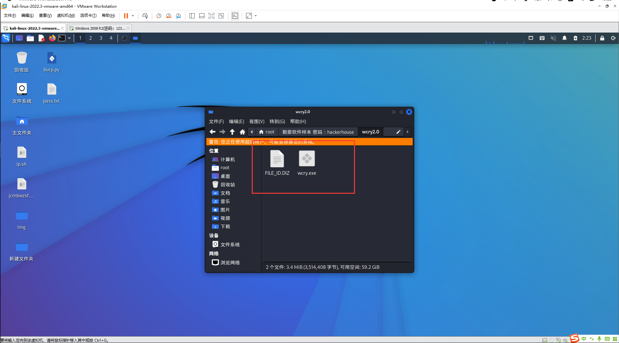Expand the stretch display dropdown arrow
Viewport: 619px width, 343px height.
pyautogui.click(x=256, y=16)
